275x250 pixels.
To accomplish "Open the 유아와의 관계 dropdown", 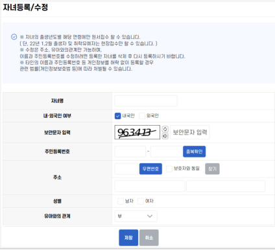I will (136, 216).
